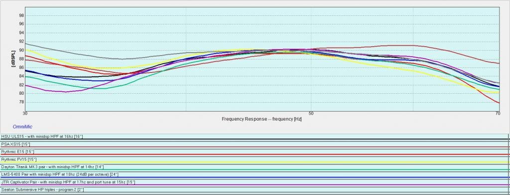Select the PSA XS15 [15"] legend label
The image size is (510, 195).
point(15,144)
